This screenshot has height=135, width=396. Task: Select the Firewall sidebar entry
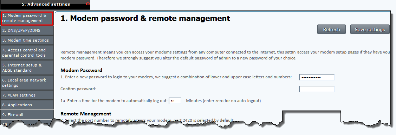[x=27, y=115]
